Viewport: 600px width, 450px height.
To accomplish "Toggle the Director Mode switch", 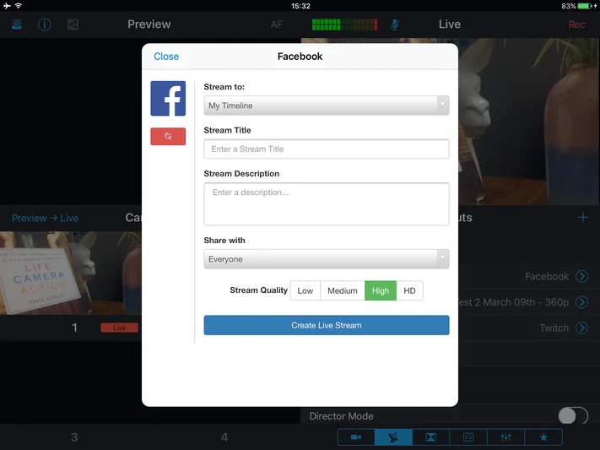I will point(573,415).
